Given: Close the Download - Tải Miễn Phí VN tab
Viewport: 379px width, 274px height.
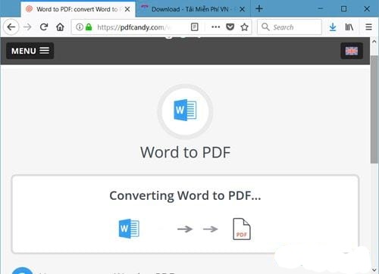Looking at the screenshot, I should (242, 9).
